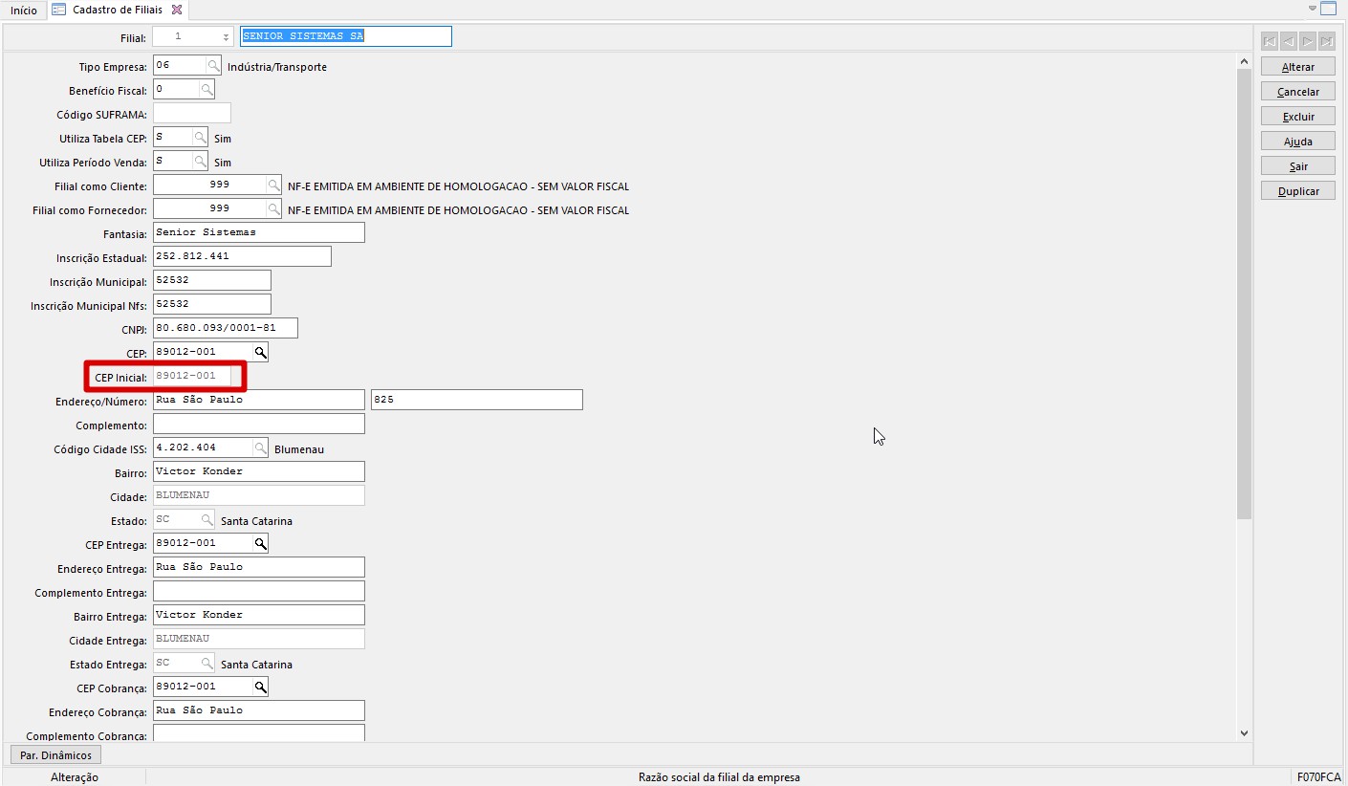This screenshot has width=1348, height=786.
Task: Open the CEP Entrega lookup magnifier
Action: point(260,544)
